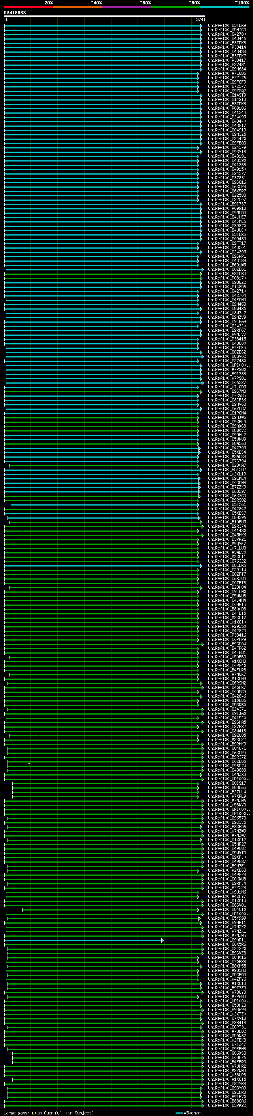Click label UniRef100_Q9ARI1

pos(227,940)
